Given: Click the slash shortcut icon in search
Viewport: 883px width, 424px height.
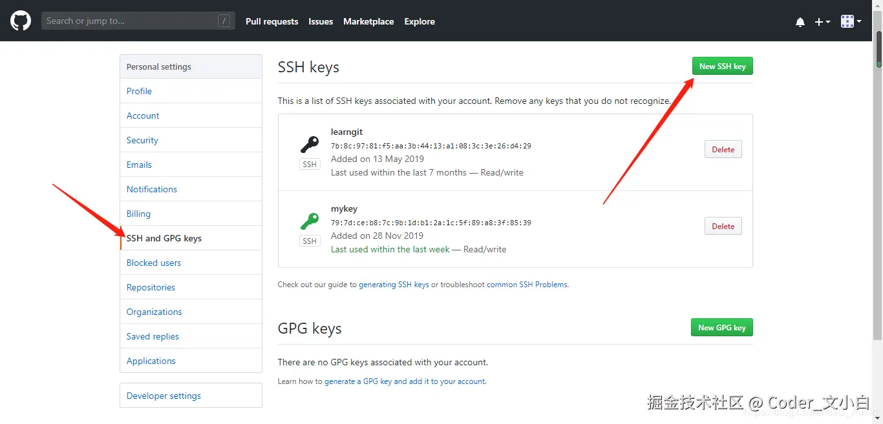Looking at the screenshot, I should pos(224,21).
